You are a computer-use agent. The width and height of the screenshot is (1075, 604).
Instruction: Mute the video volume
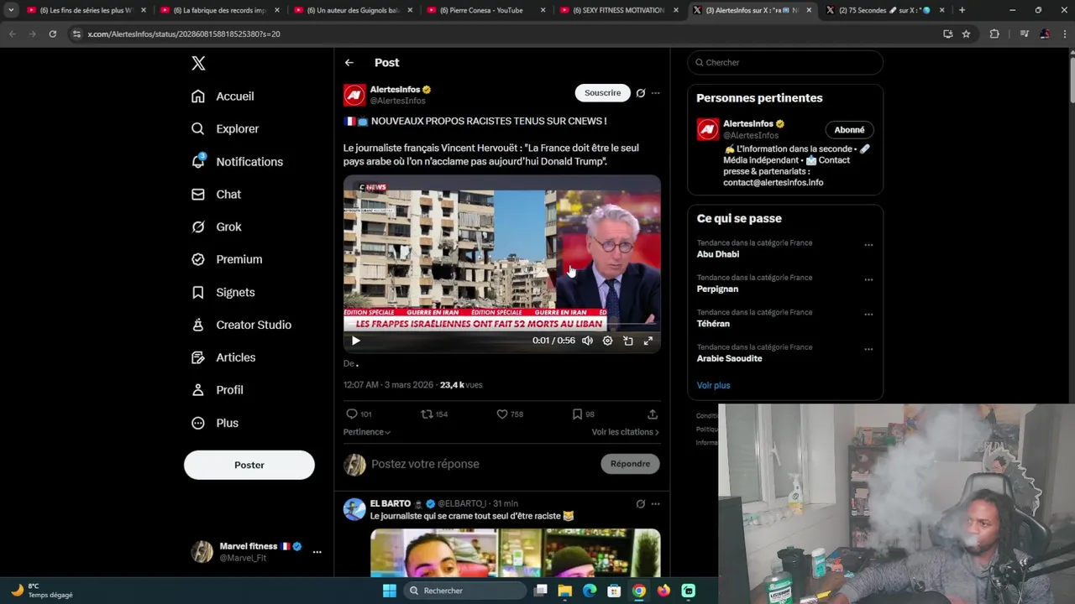click(x=587, y=341)
